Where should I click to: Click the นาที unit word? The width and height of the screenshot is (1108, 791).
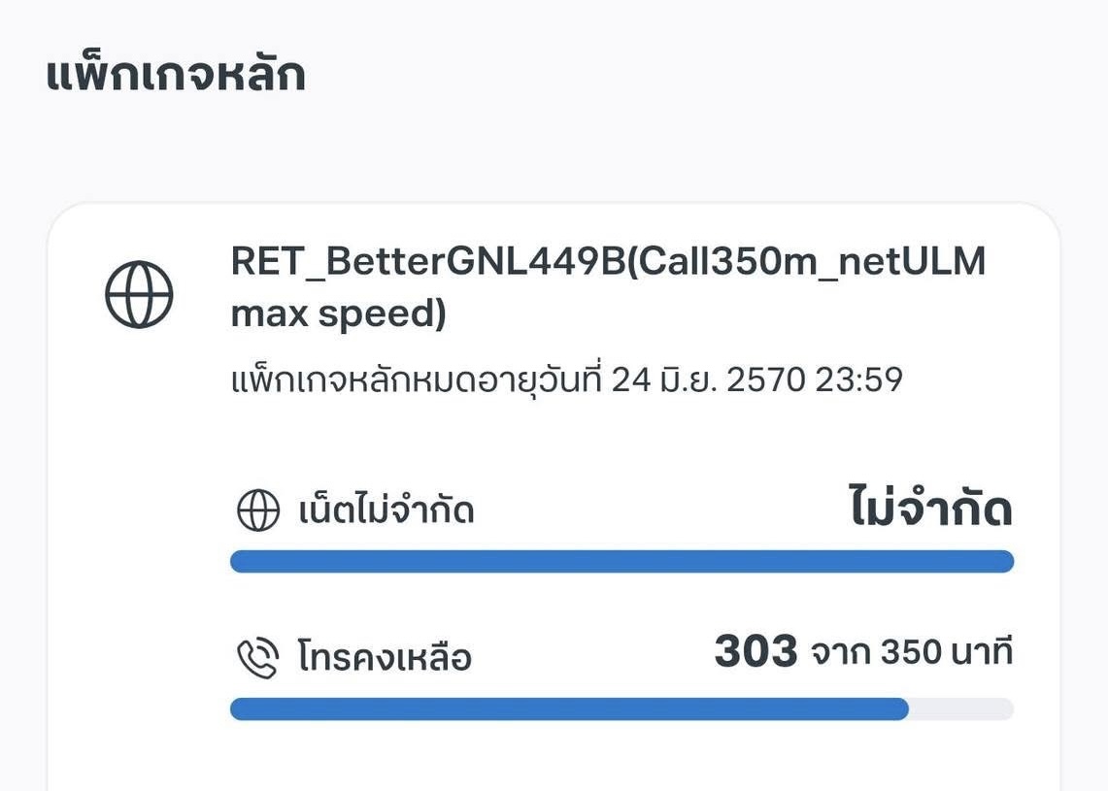coord(982,651)
